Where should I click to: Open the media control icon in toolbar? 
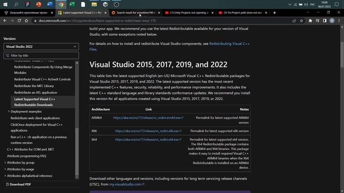[x=318, y=20]
